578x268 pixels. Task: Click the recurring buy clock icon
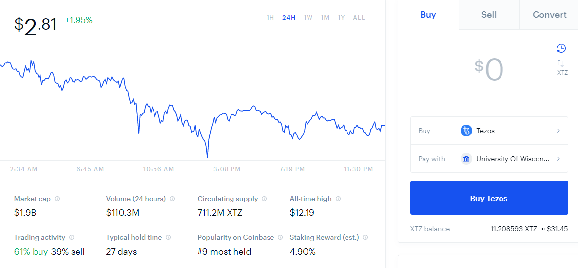coord(561,48)
